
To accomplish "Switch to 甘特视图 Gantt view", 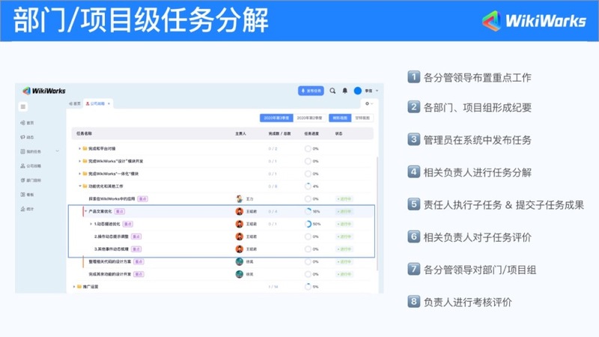I will [362, 118].
